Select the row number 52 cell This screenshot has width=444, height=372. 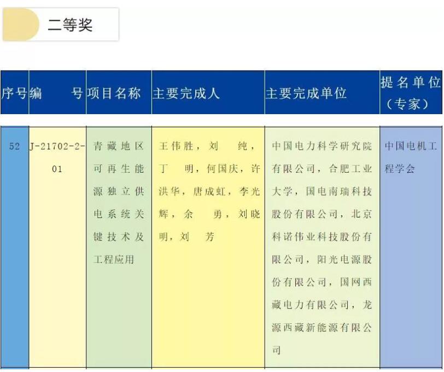[15, 146]
